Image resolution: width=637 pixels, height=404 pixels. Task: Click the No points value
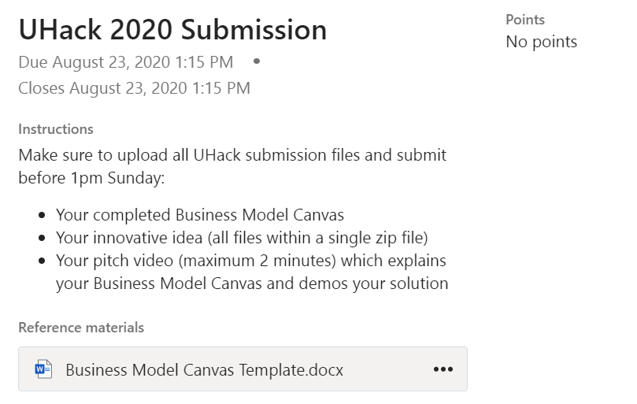point(542,42)
